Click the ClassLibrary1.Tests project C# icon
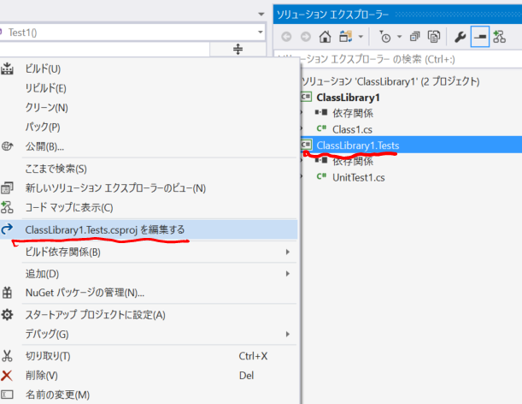Viewport: 522px width, 404px height. pos(306,145)
